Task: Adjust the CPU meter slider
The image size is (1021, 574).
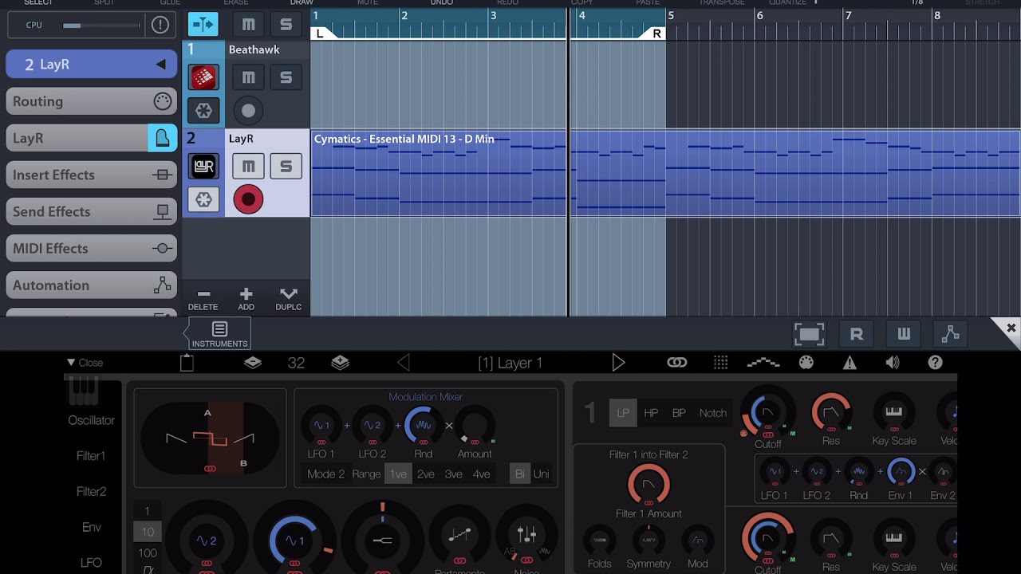Action: pyautogui.click(x=101, y=26)
